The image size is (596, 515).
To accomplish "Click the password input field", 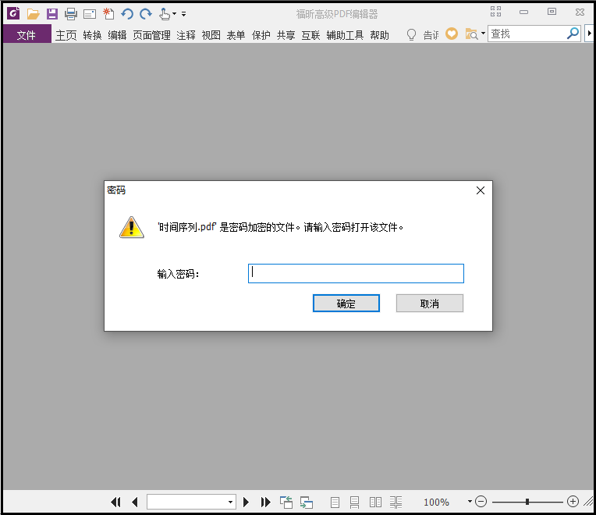I will [356, 273].
